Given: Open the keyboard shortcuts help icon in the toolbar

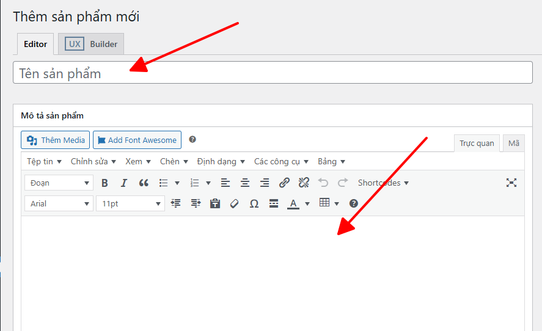Looking at the screenshot, I should click(x=353, y=203).
